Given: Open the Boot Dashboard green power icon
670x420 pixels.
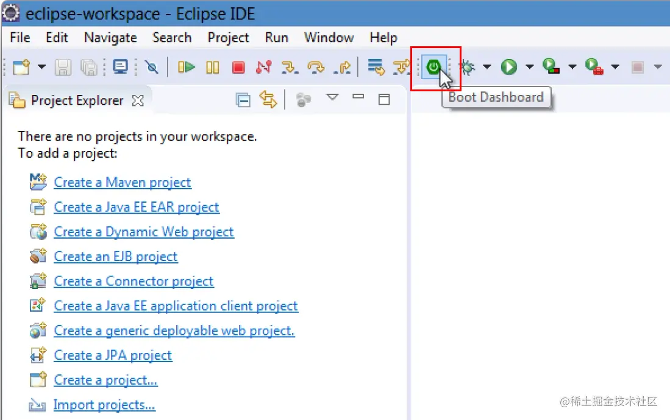Looking at the screenshot, I should (433, 67).
